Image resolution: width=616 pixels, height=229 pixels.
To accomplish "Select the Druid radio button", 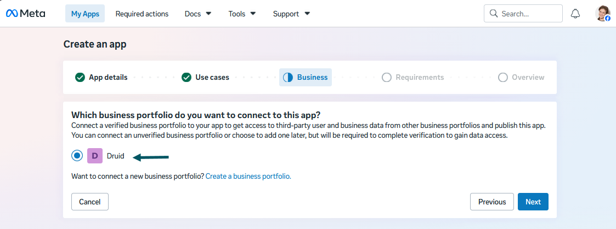I will (x=77, y=156).
